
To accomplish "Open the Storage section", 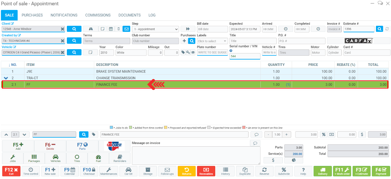I will 148,171.
